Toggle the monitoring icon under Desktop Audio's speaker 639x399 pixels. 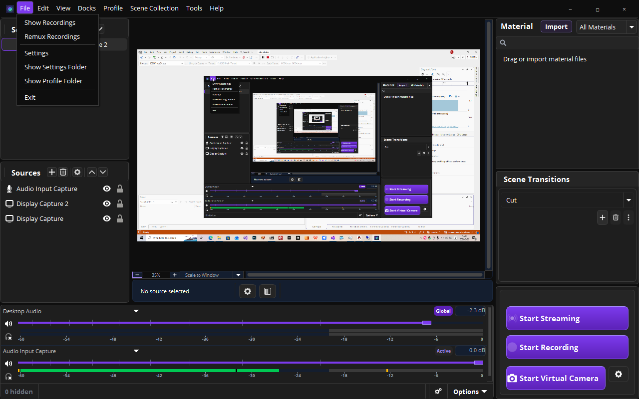click(8, 337)
